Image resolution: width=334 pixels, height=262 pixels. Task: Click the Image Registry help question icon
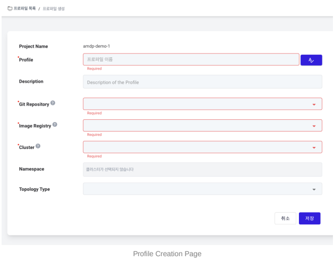coord(55,125)
